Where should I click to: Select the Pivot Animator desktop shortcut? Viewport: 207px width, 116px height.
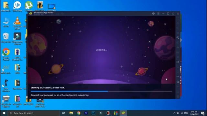pos(6,85)
